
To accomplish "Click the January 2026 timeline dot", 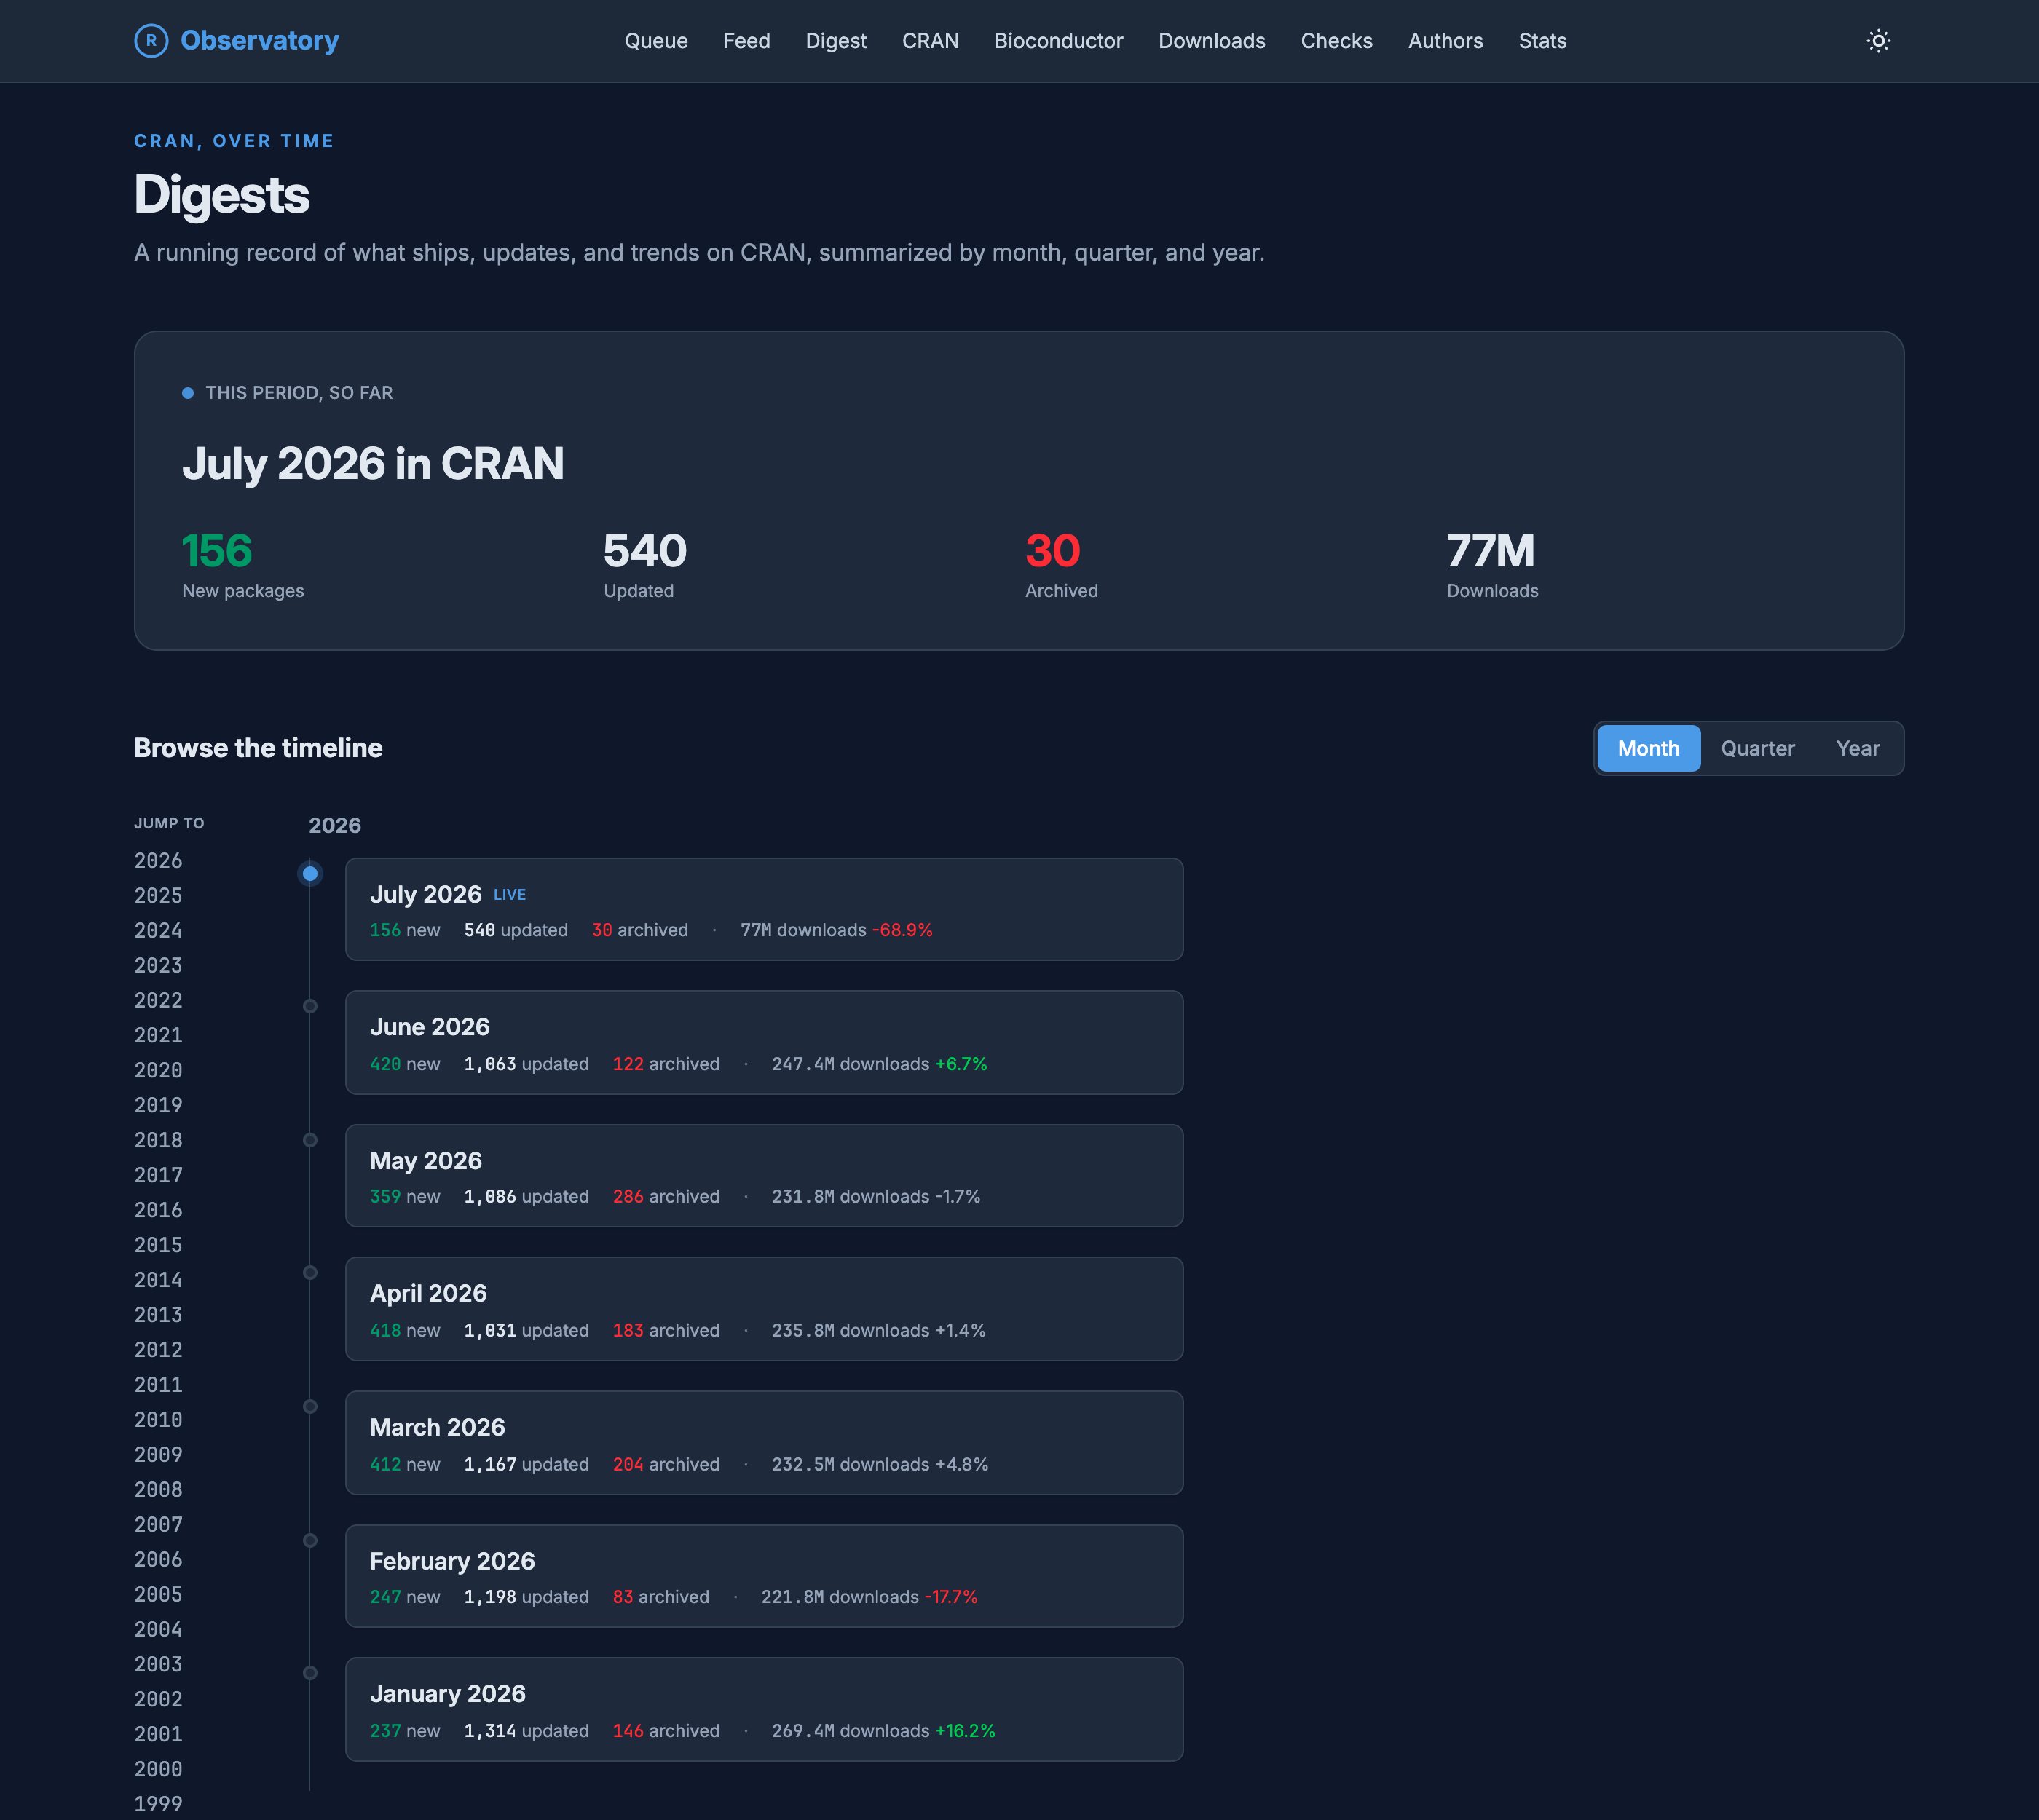I will [310, 1673].
